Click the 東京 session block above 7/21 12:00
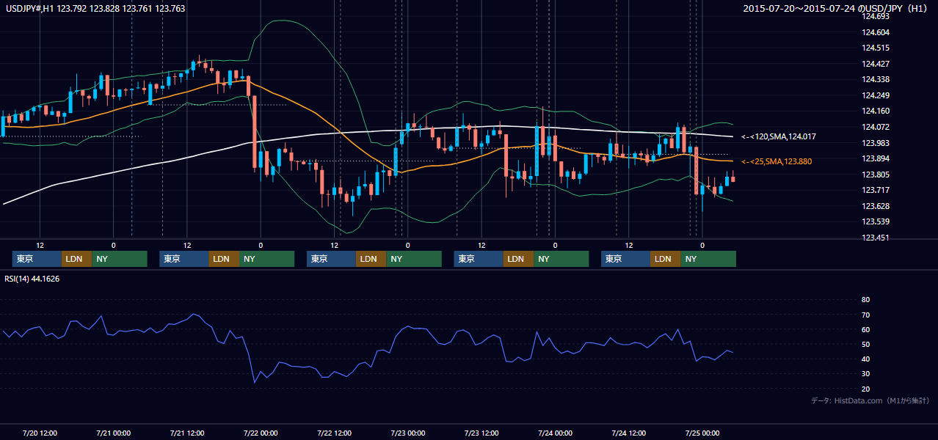Image resolution: width=938 pixels, height=440 pixels. click(x=184, y=259)
